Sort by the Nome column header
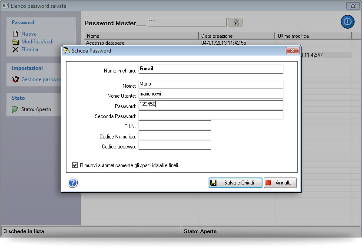 (x=141, y=36)
